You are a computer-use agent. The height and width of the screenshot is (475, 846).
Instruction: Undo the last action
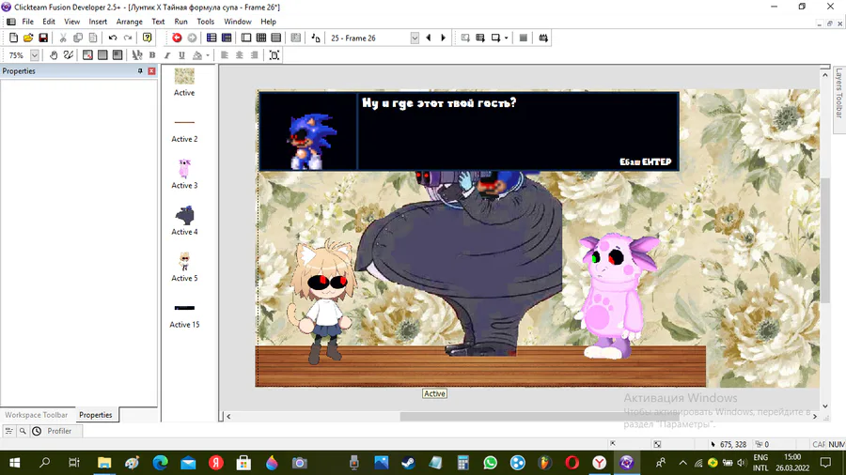pos(113,38)
